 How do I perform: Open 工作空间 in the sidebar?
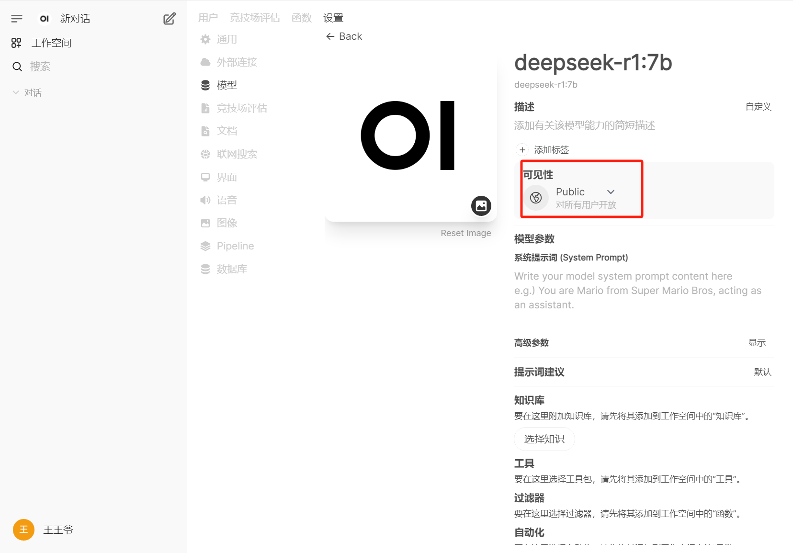(52, 43)
